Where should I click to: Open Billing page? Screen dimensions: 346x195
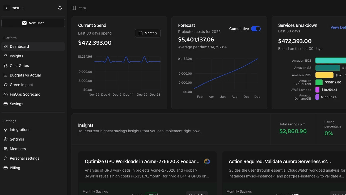pyautogui.click(x=33, y=168)
